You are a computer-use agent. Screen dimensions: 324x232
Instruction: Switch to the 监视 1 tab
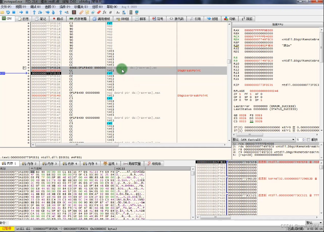tap(110, 164)
